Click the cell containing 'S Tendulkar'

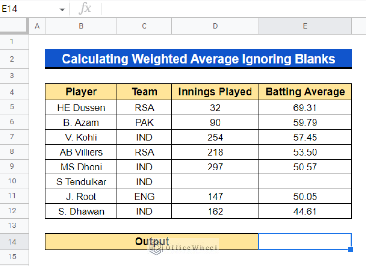coord(81,181)
